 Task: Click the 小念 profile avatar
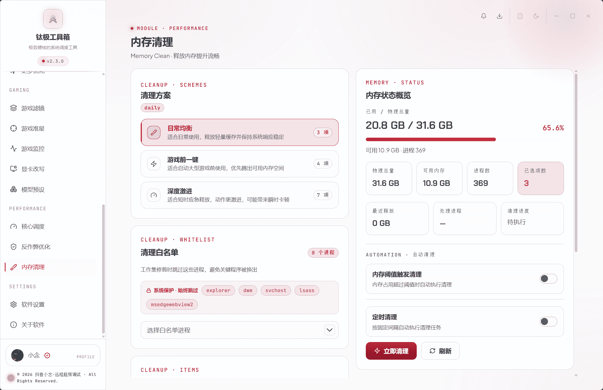(17, 355)
